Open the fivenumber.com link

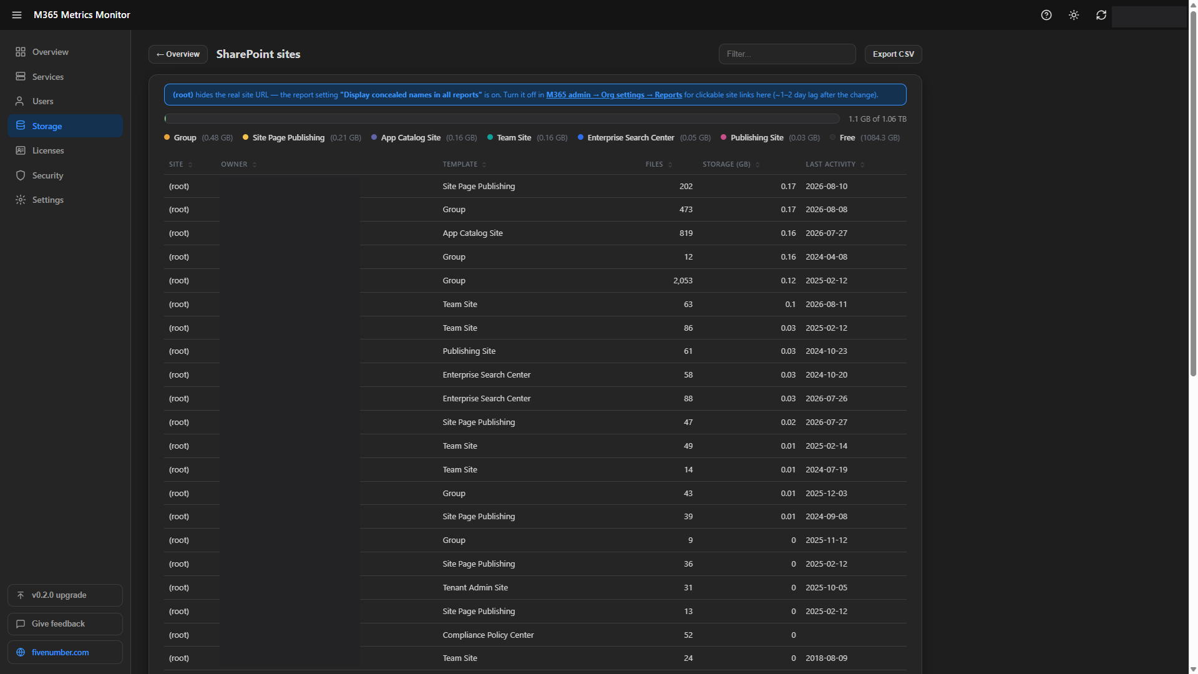coord(65,652)
